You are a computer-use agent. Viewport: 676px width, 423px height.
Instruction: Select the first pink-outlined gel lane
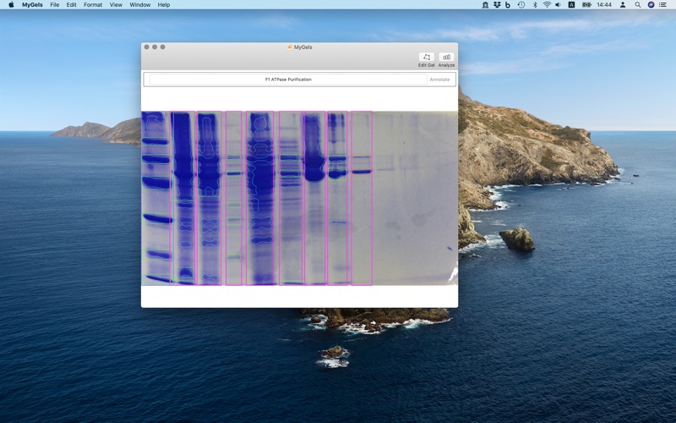(x=183, y=198)
